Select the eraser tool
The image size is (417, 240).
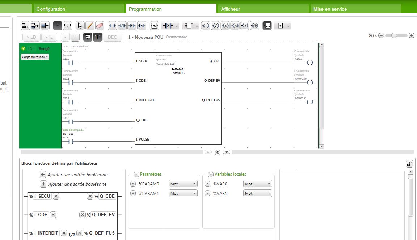point(100,26)
